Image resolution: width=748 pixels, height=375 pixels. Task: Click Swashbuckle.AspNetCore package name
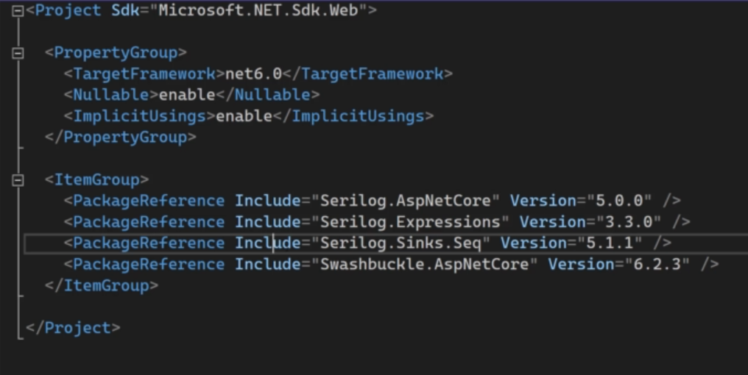424,265
